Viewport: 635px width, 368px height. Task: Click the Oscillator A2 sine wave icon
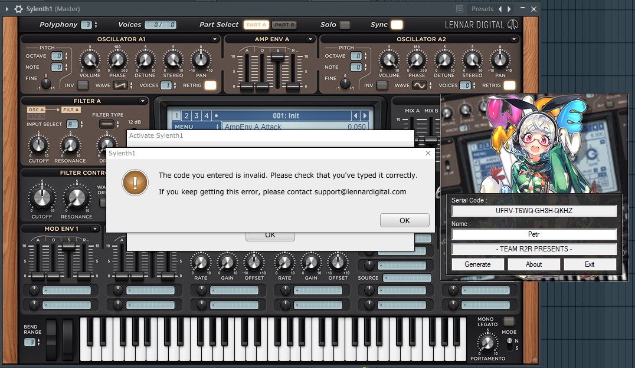(x=419, y=85)
